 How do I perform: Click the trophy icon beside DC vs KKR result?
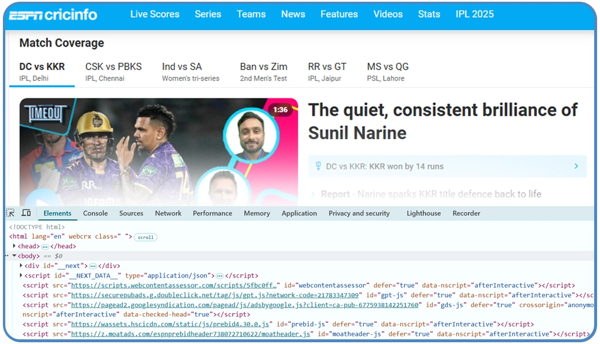click(x=318, y=166)
